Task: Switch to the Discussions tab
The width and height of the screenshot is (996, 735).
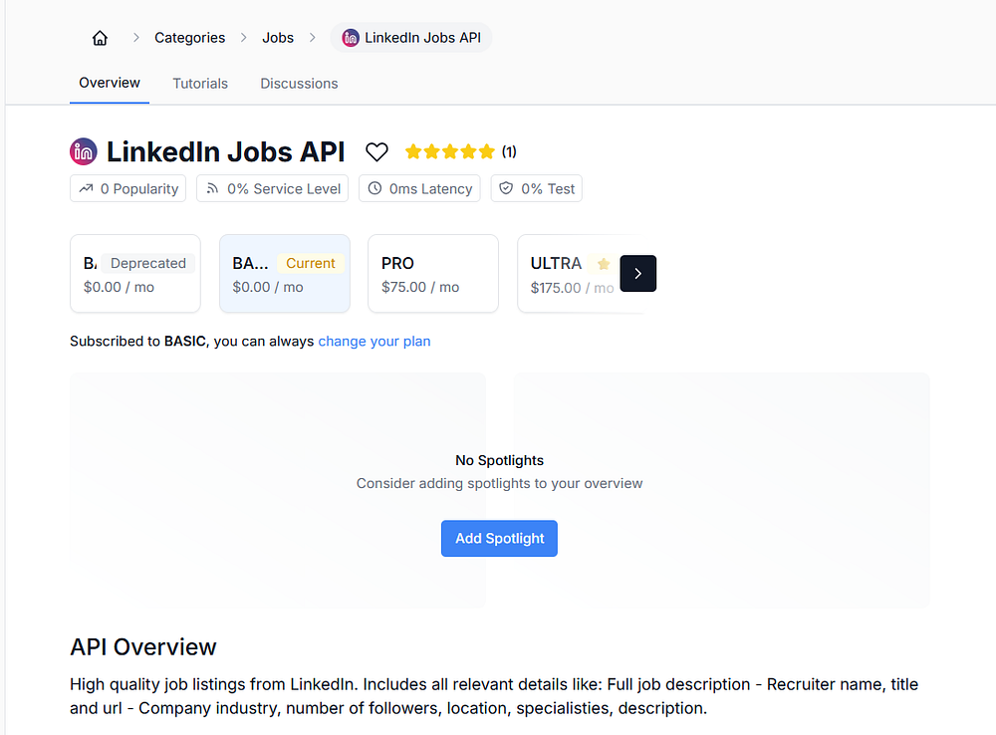Action: 299,84
